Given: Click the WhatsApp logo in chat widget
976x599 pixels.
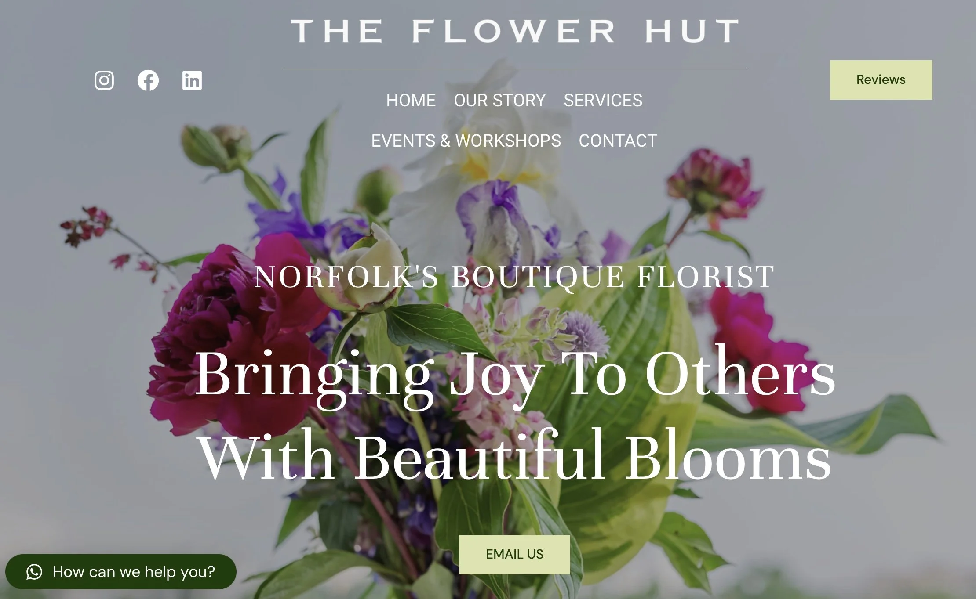Looking at the screenshot, I should (34, 572).
